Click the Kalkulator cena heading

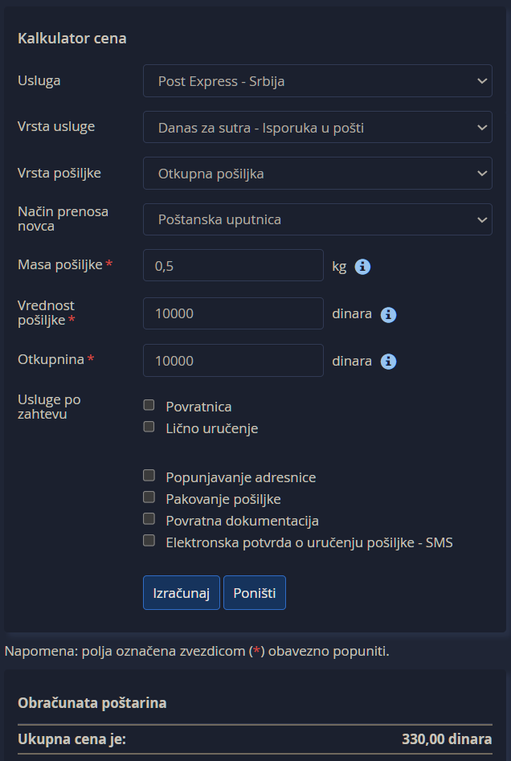tap(72, 38)
